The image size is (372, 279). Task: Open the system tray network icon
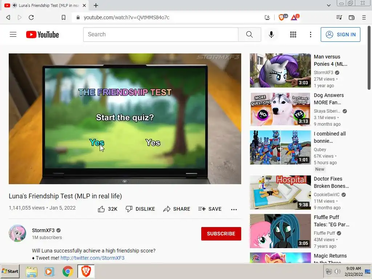tap(328, 271)
